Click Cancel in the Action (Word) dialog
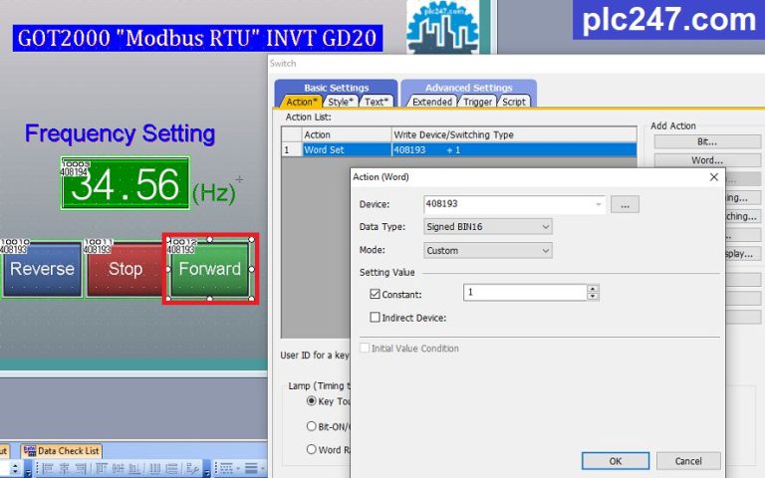This screenshot has width=765, height=478. coord(688,461)
